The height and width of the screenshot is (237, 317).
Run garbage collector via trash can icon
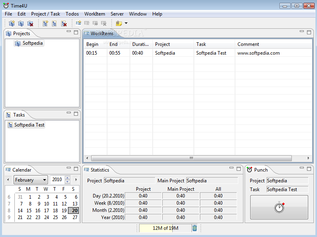coord(195,228)
